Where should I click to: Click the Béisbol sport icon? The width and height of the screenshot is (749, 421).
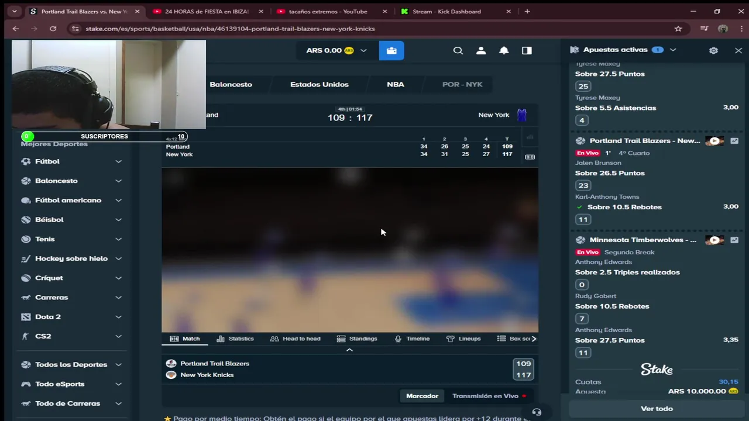(26, 220)
